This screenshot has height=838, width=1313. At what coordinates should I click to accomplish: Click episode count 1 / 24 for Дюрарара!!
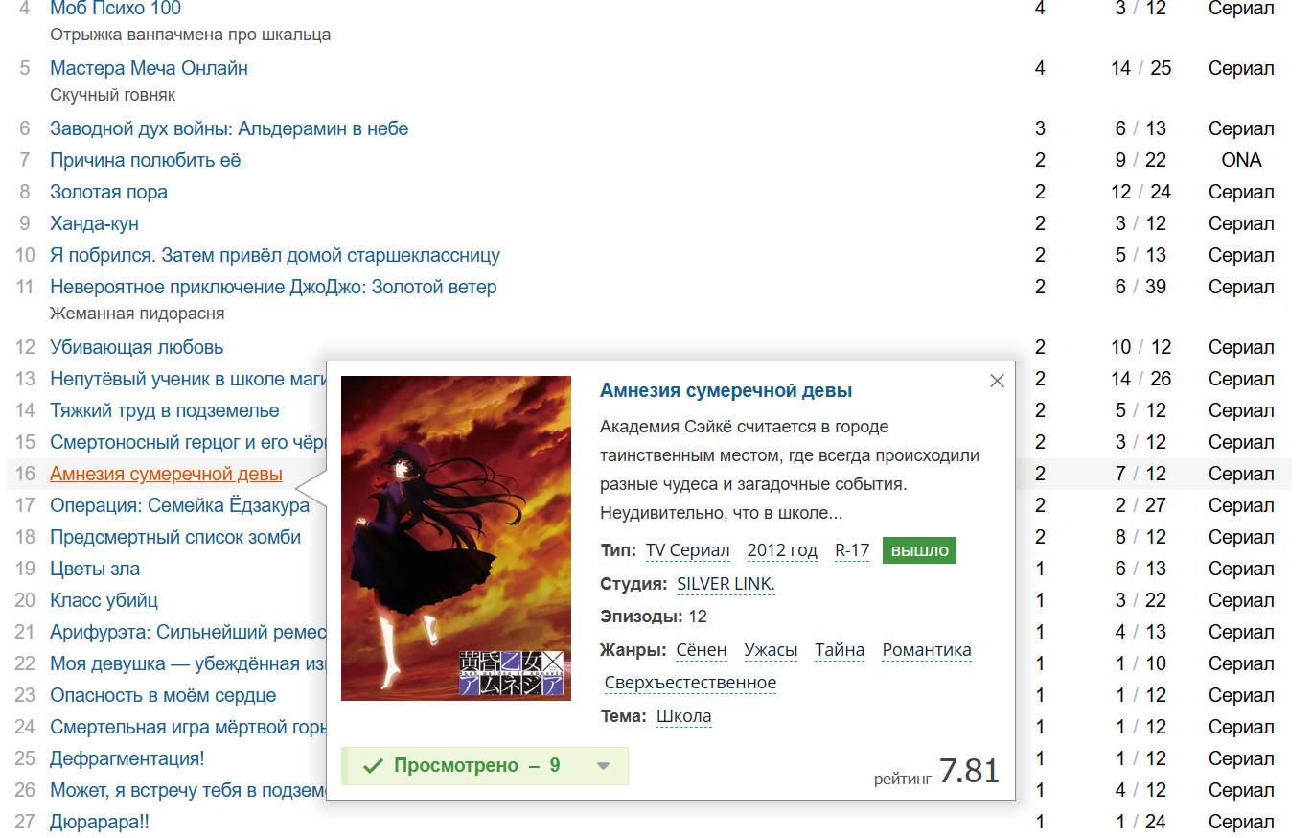pos(1140,822)
